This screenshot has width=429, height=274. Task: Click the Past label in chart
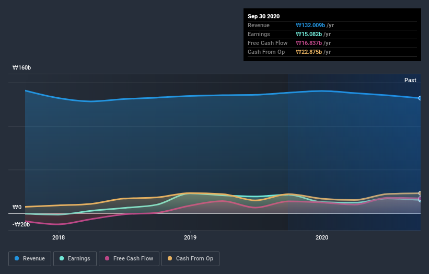[410, 80]
